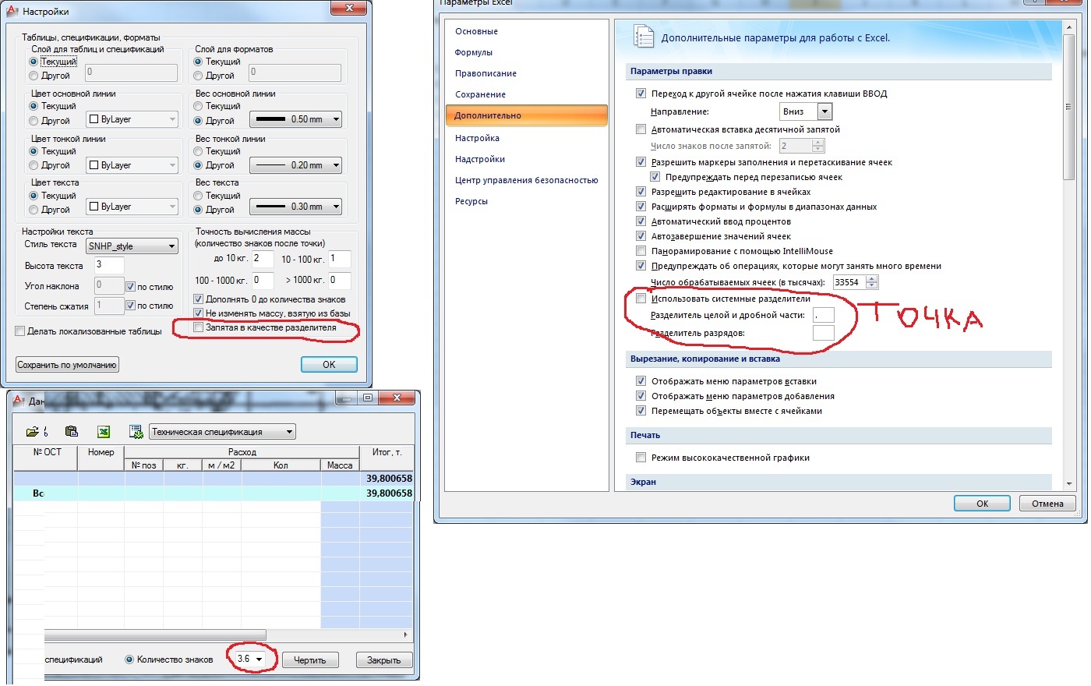Click 'Сохранить по умолчанию' button
1091x686 pixels.
pyautogui.click(x=68, y=365)
